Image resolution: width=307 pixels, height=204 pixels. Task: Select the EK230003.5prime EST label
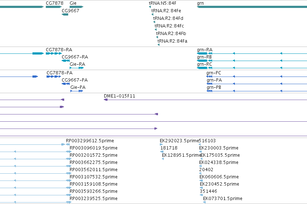point(219,148)
